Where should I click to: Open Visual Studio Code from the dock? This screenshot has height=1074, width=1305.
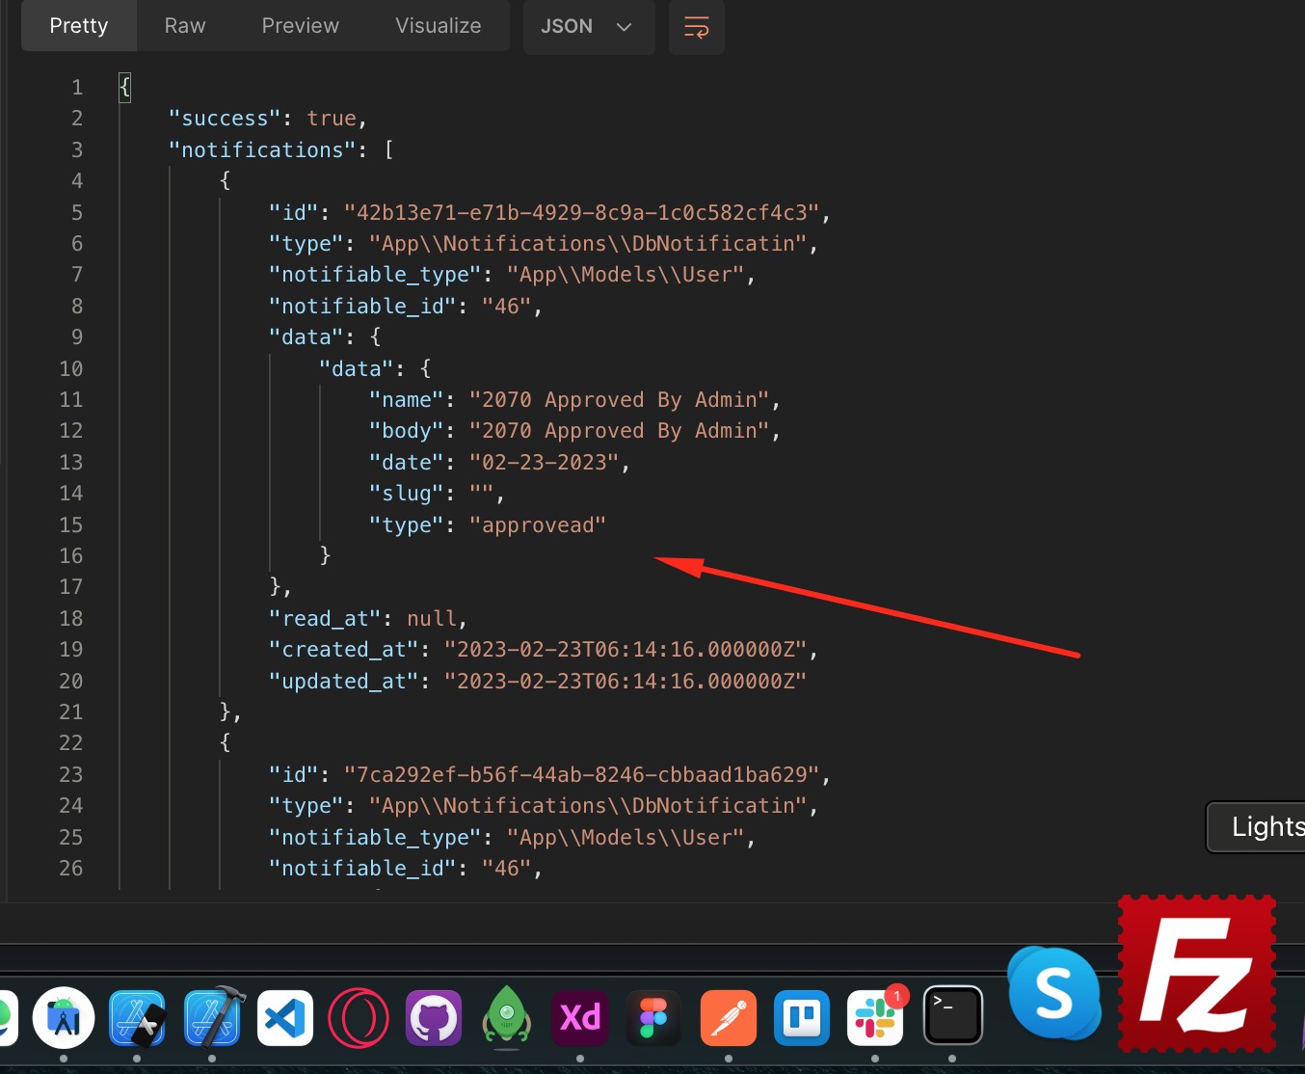point(285,1018)
